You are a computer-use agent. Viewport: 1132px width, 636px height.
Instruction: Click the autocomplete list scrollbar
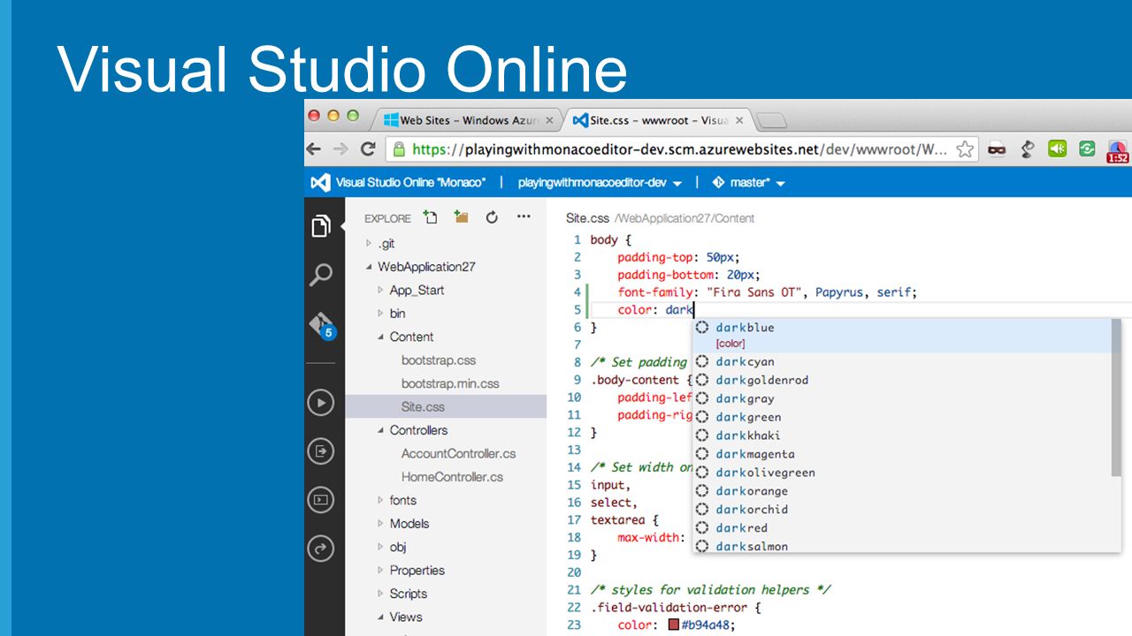[x=1116, y=397]
